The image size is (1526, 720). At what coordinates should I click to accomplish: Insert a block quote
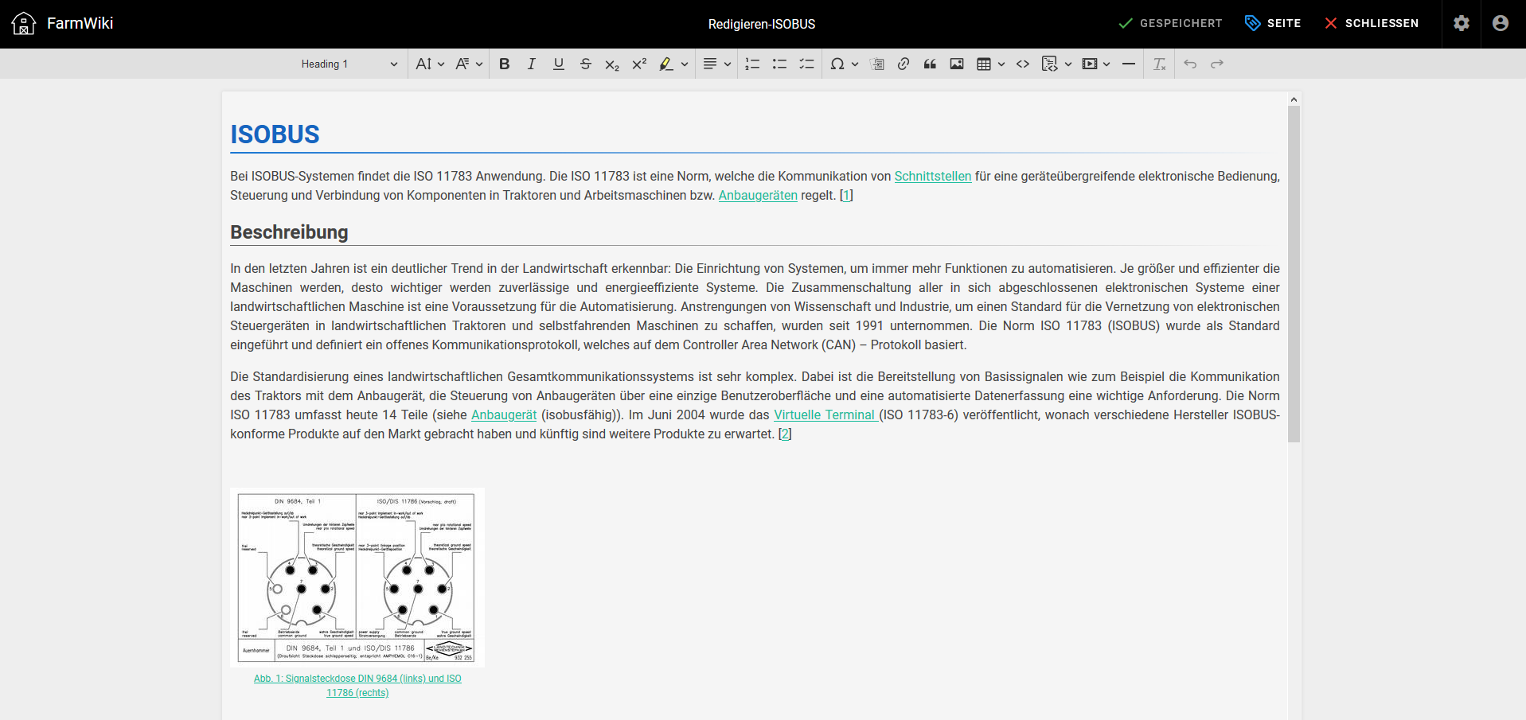[930, 64]
